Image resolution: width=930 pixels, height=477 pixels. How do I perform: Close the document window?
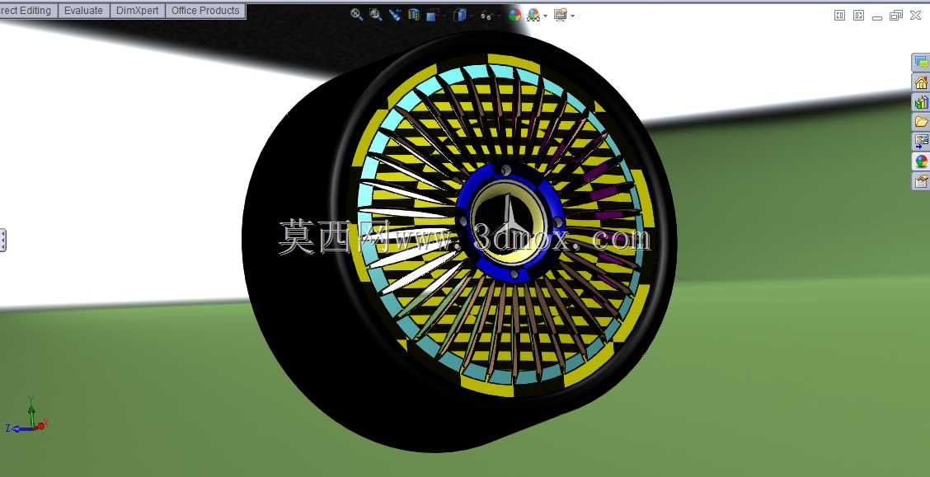(915, 16)
